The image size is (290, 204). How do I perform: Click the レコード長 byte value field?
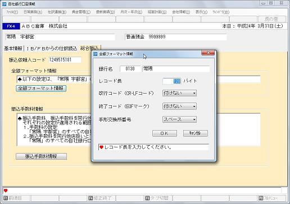tap(172, 81)
